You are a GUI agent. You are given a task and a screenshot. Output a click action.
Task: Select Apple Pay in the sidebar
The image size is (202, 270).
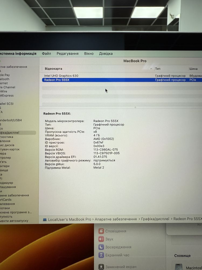pyautogui.click(x=5, y=75)
